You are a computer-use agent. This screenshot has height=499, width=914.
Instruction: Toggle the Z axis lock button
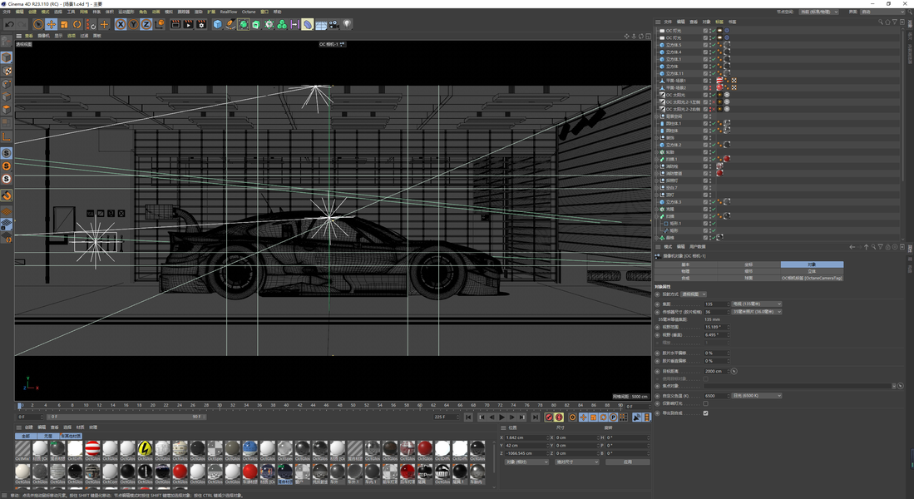tap(146, 25)
